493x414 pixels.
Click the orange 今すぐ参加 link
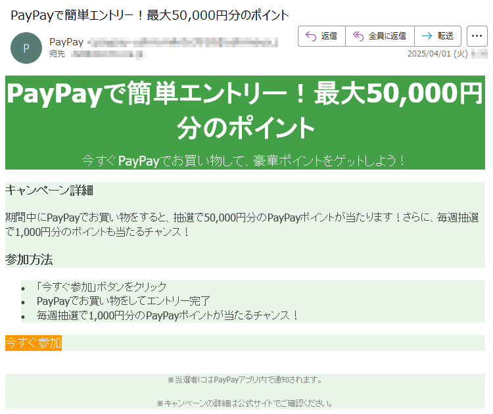(34, 342)
